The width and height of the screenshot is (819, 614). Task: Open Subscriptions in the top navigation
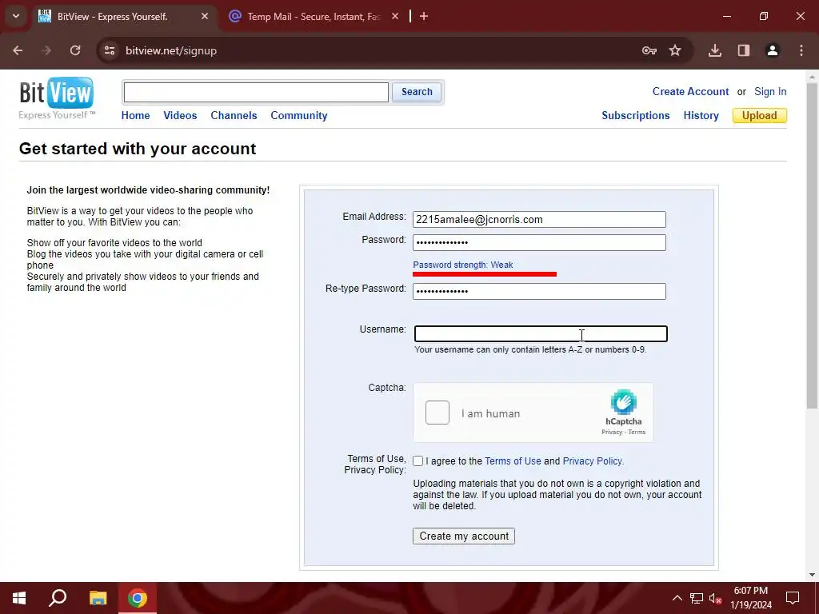tap(636, 115)
